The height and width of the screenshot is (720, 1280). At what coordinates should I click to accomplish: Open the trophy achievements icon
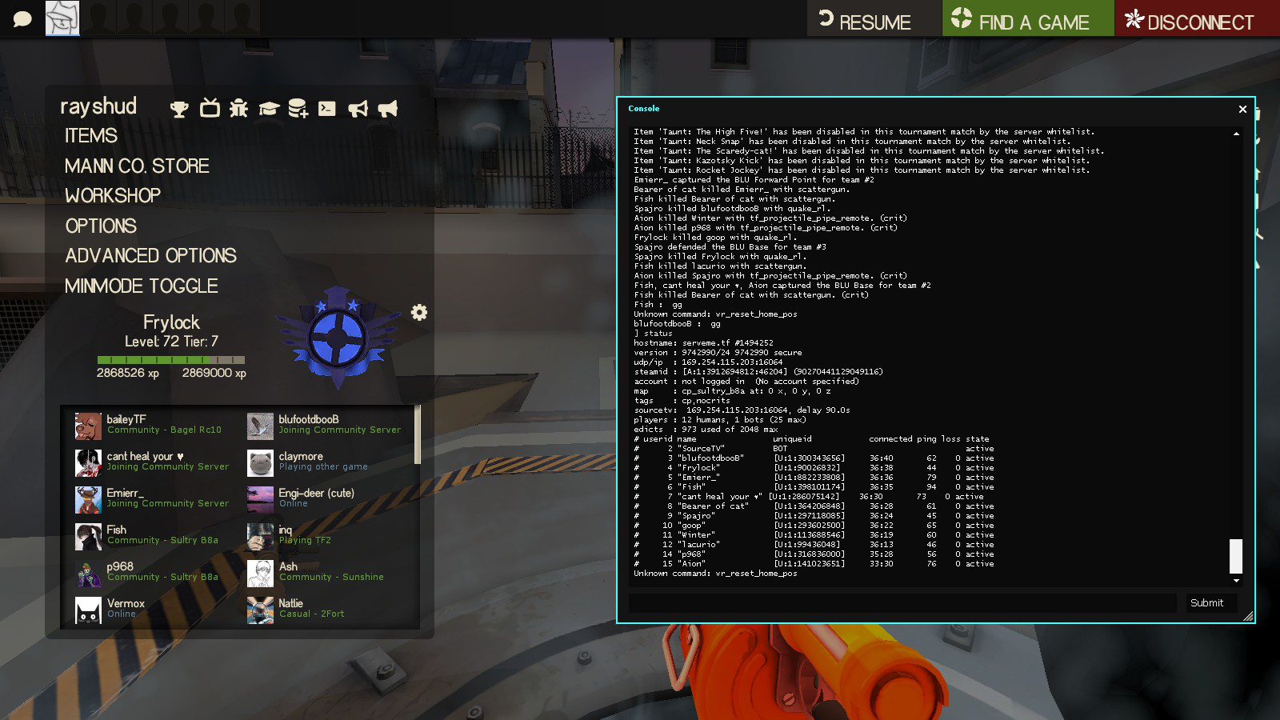click(x=179, y=109)
